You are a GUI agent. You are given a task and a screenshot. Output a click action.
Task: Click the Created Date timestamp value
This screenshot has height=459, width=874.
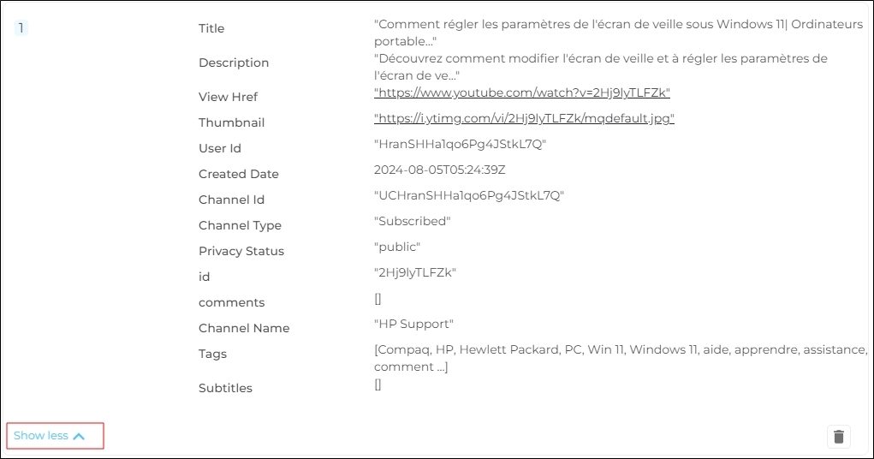(439, 170)
